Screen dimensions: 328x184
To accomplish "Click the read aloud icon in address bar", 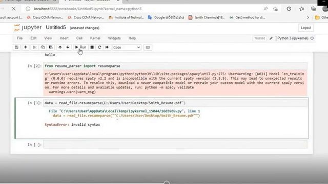I will pos(265,9).
